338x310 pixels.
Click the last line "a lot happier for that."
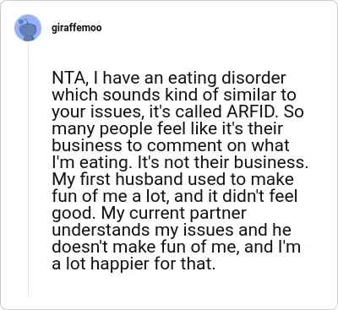coord(134,264)
